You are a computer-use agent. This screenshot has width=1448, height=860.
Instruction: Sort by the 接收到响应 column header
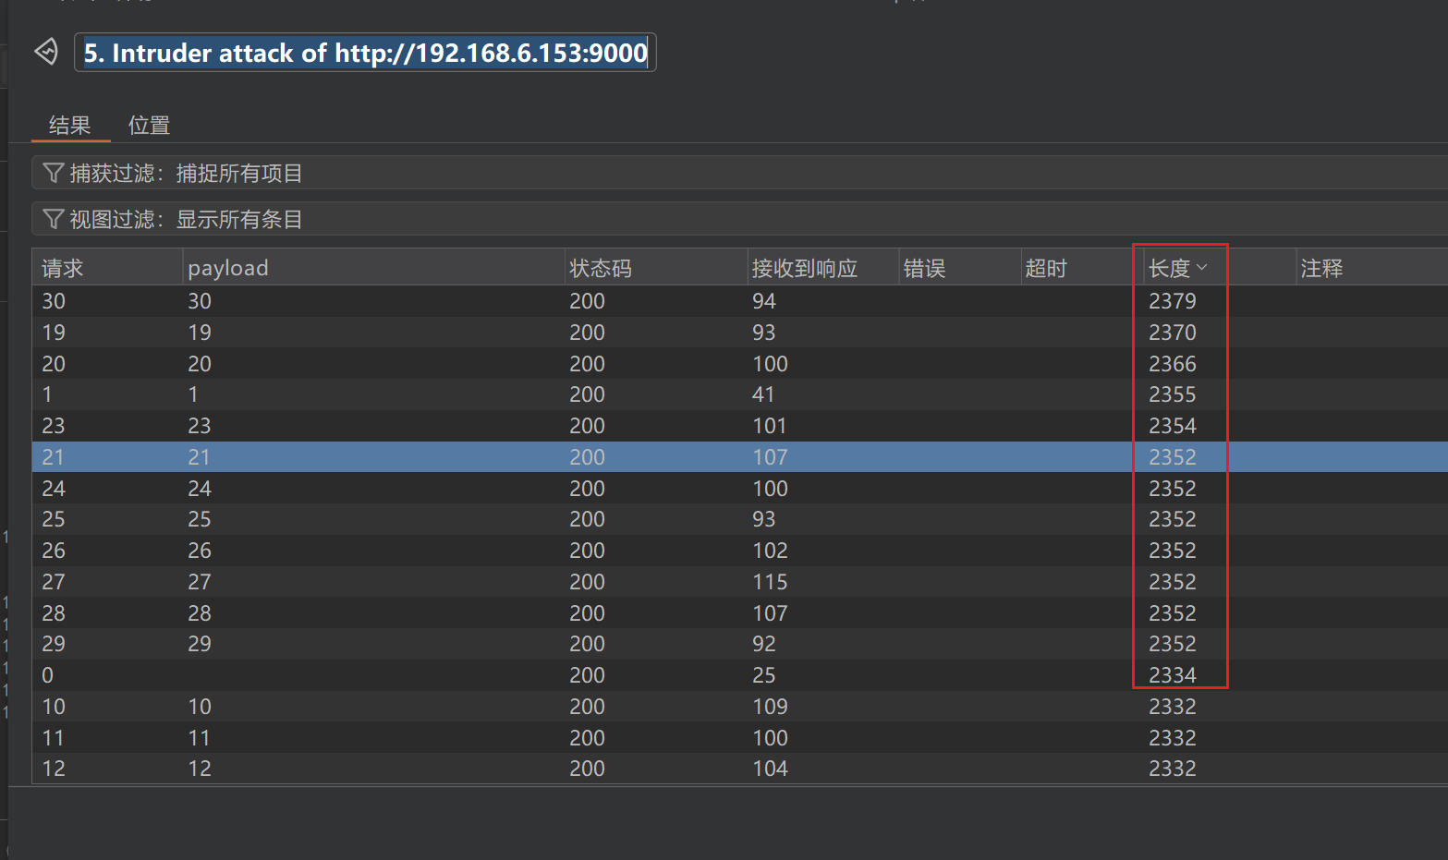(x=804, y=269)
